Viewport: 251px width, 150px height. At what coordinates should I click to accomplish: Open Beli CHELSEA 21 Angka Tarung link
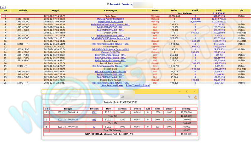pos(110,49)
